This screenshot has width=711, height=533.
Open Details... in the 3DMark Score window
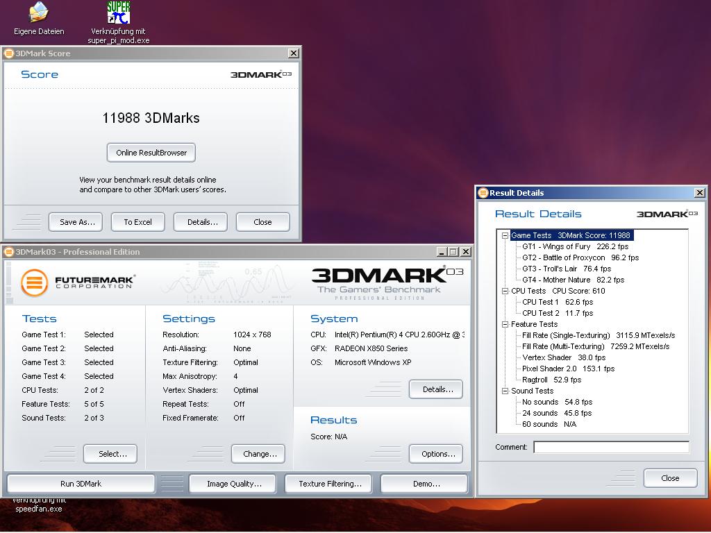point(201,222)
